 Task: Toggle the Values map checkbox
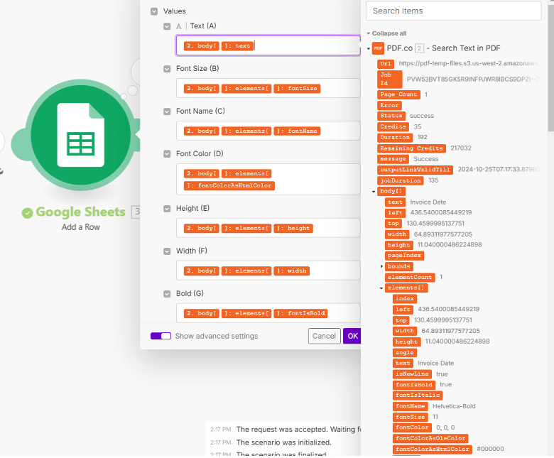[154, 11]
